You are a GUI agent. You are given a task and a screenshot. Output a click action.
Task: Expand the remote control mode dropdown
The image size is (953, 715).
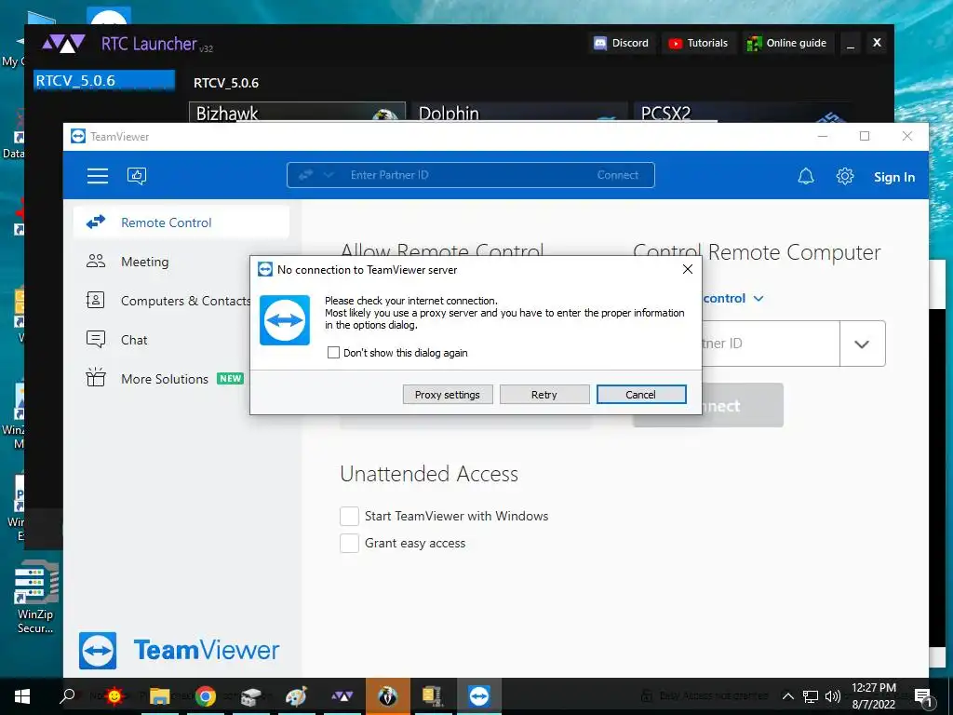[758, 299]
